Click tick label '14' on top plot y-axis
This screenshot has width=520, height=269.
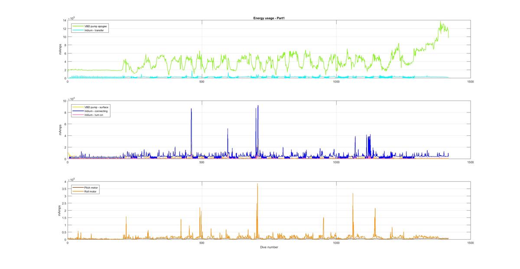[64, 20]
